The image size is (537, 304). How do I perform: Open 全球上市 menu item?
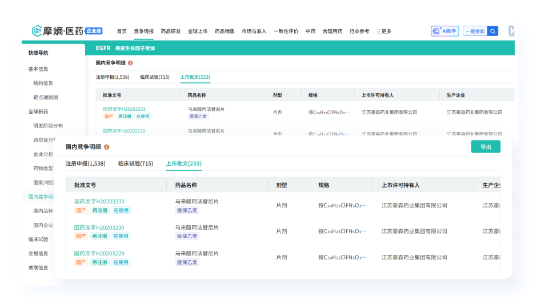pyautogui.click(x=198, y=31)
